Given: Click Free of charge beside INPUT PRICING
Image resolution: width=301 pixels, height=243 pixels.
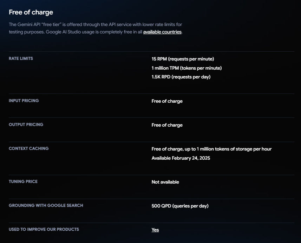Looking at the screenshot, I should 167,101.
